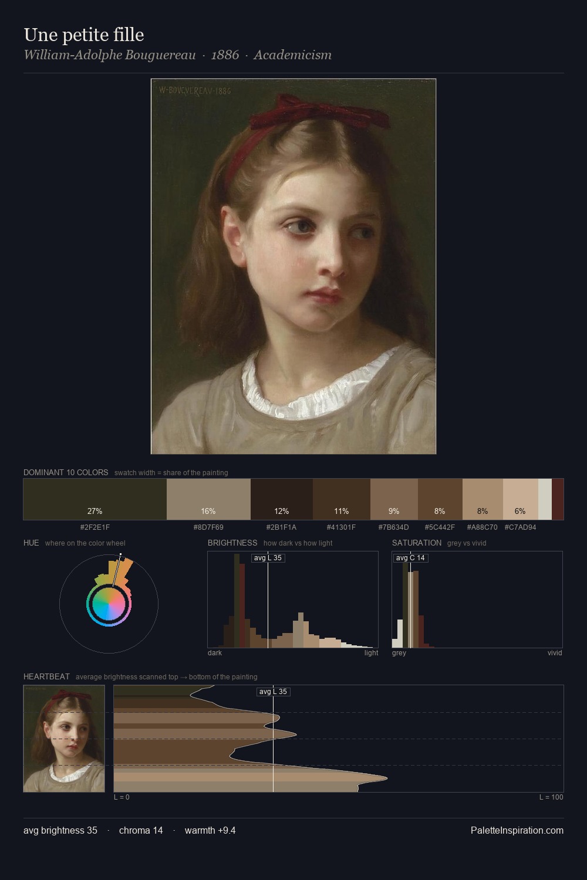The width and height of the screenshot is (587, 880).
Task: Select the 12% dark brown swatch
Action: tap(282, 499)
